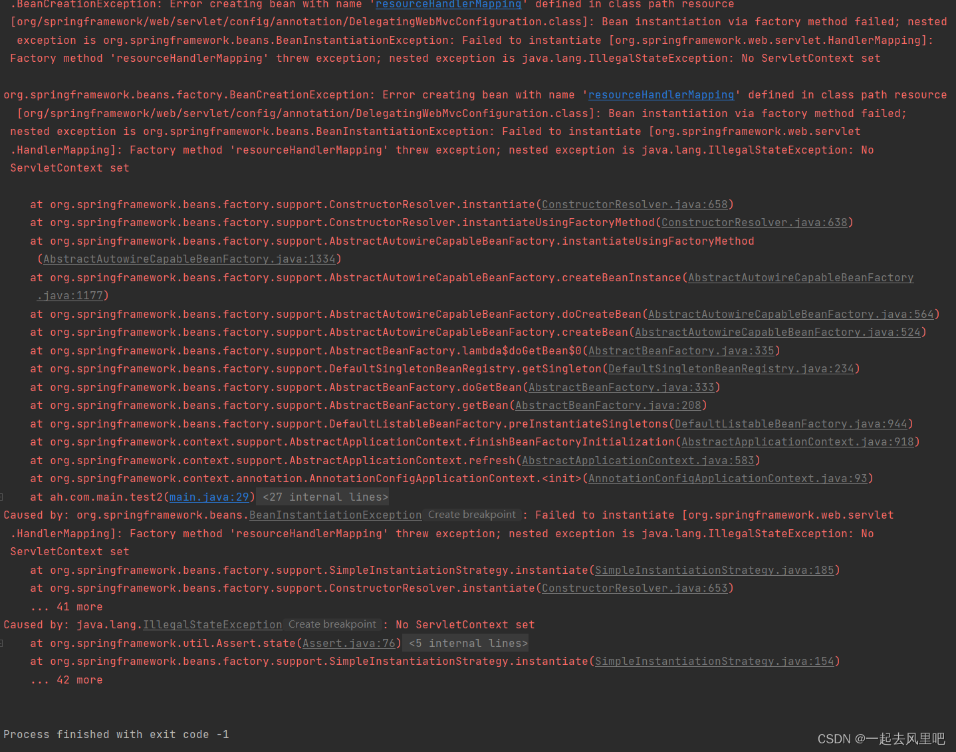Open the main.java:29 source link
Viewport: 956px width, 752px height.
coord(208,497)
